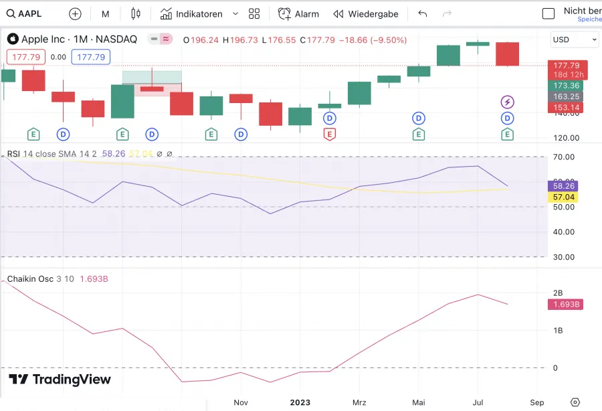Click the blue 177.79 buy price button
Screen dimensions: 602x411
tap(91, 57)
